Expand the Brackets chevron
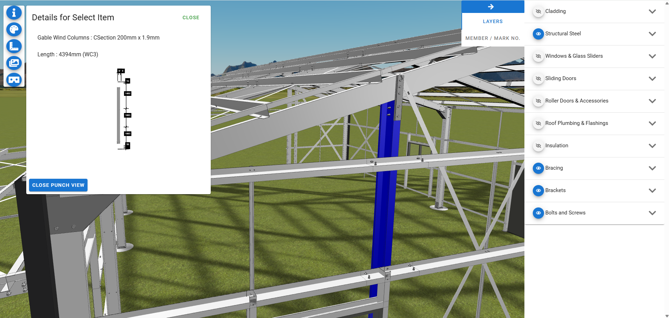 pos(652,191)
